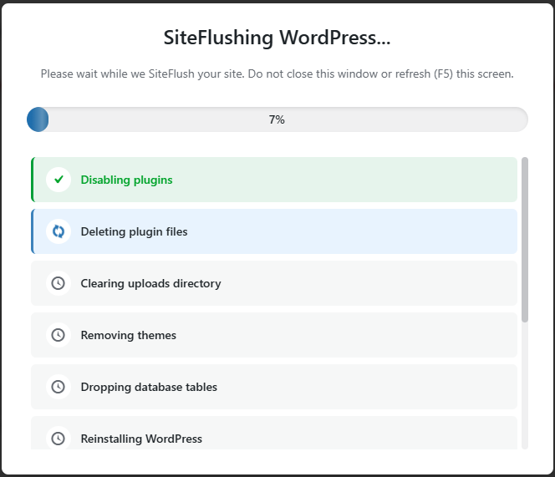Click the blue sync icon beside Deleting plugin files
The image size is (555, 477).
click(59, 231)
